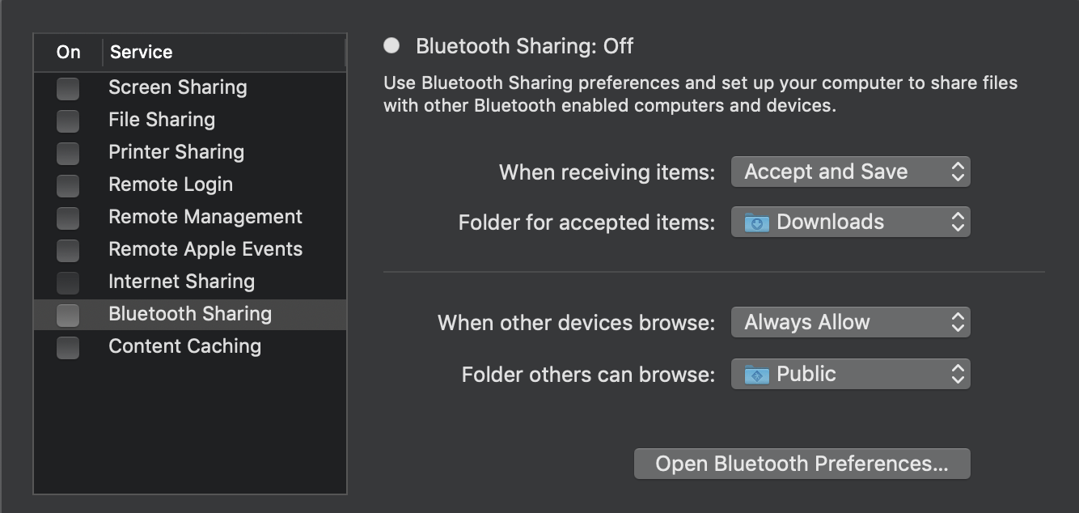Click the Service column header
Screen dimensions: 1079x513
point(141,53)
